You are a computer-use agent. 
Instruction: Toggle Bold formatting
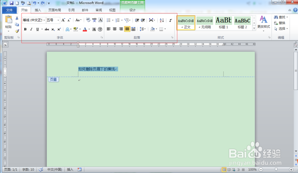[25, 29]
